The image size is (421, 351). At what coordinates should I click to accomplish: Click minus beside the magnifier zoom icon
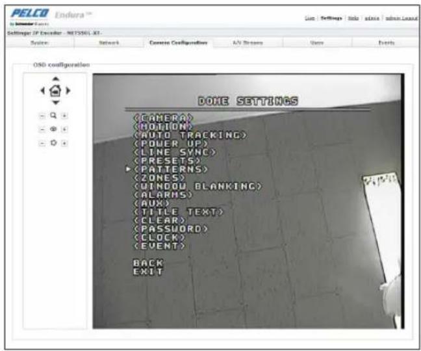click(x=42, y=116)
